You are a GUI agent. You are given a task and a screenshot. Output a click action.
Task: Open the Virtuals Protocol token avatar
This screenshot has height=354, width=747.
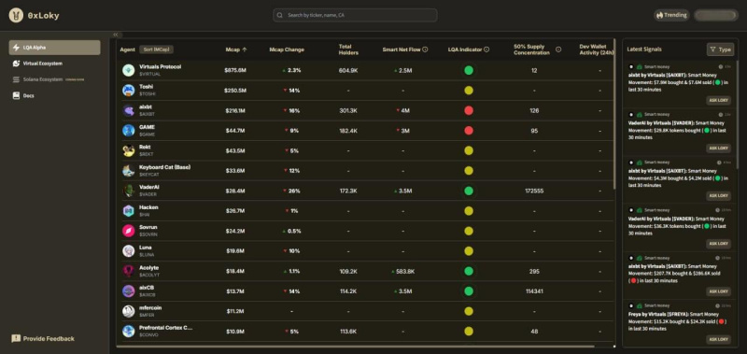click(x=128, y=70)
